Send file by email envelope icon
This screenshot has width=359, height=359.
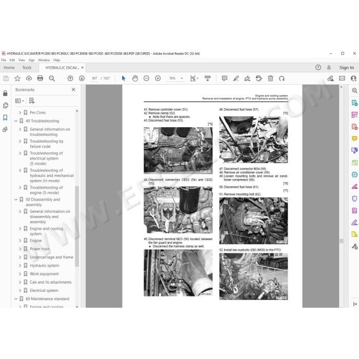pyautogui.click(x=342, y=78)
